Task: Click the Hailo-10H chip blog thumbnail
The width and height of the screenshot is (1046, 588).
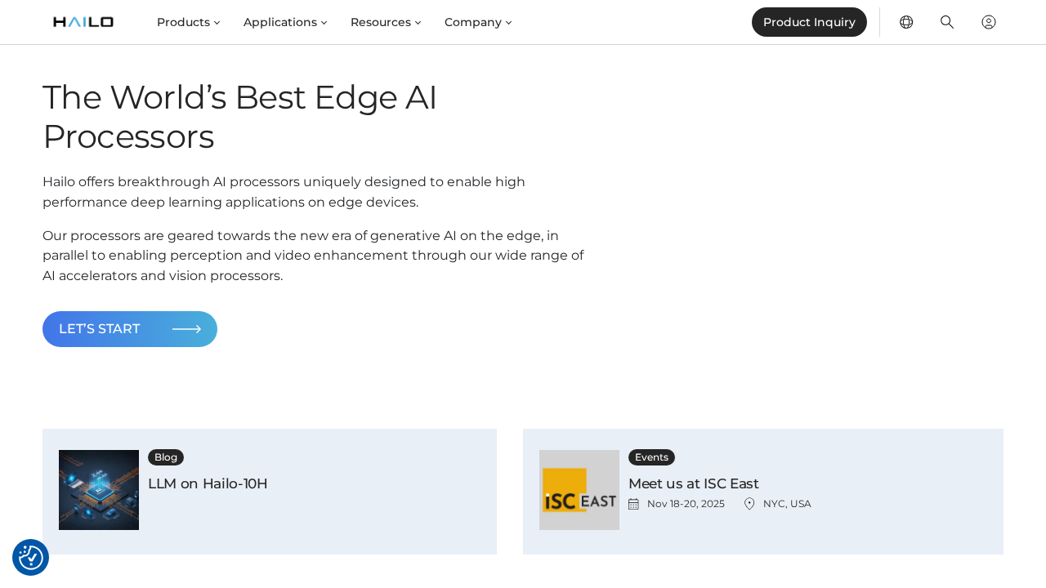Action: click(x=99, y=490)
